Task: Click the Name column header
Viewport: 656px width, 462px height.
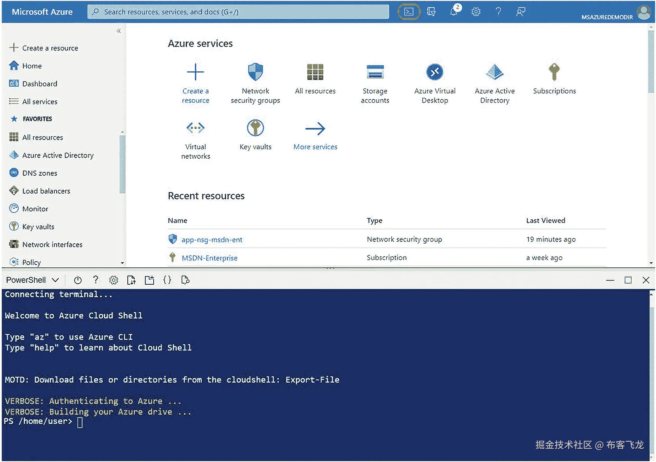Action: [x=178, y=220]
